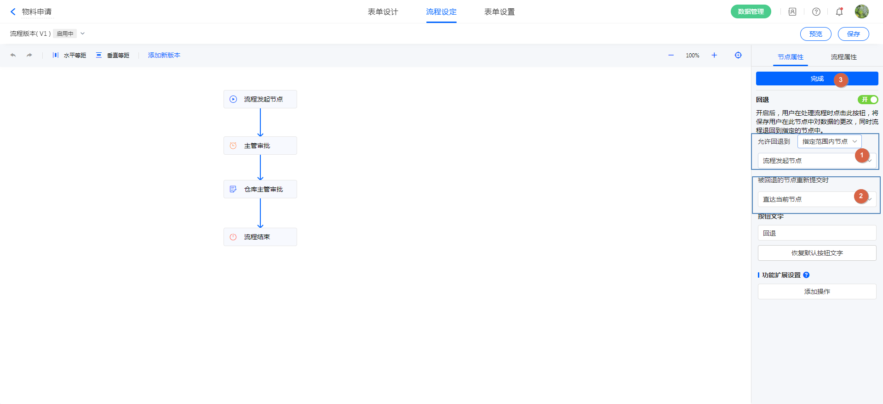The image size is (883, 404).
Task: Switch to the 表单设计 tab
Action: [x=383, y=12]
